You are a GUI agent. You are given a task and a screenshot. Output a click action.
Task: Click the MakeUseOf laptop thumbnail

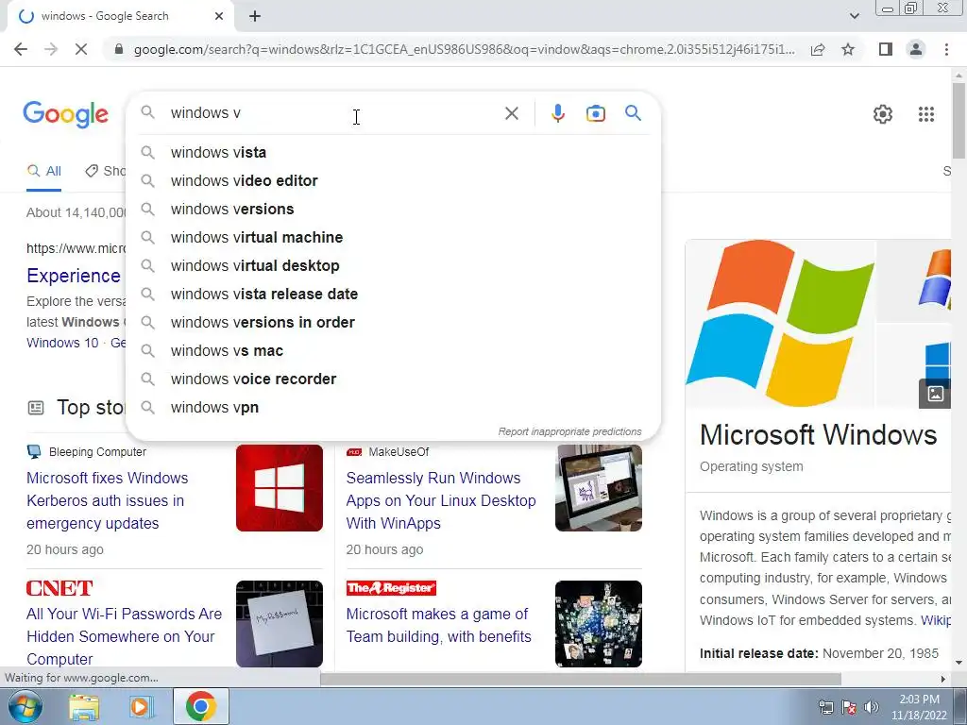point(598,488)
